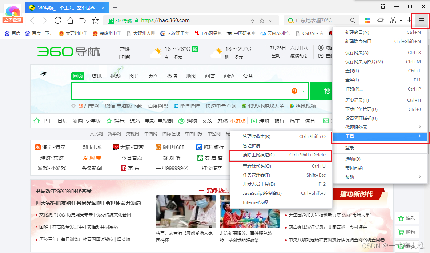Image resolution: width=430 pixels, height=253 pixels.
Task: Click 清除上网痕迹(C)... in tools submenu
Action: coord(280,155)
